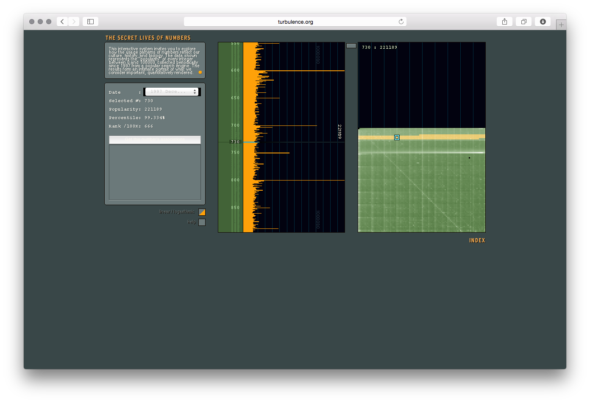Open the Downloads icon
The width and height of the screenshot is (590, 403).
coord(543,22)
